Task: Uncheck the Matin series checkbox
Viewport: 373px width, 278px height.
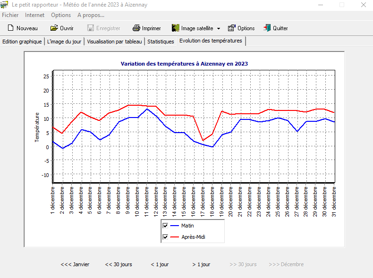Action: click(x=165, y=226)
